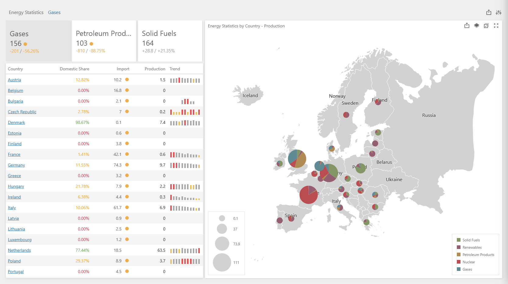The width and height of the screenshot is (508, 284).
Task: Open the Netherlands country link
Action: [19, 250]
